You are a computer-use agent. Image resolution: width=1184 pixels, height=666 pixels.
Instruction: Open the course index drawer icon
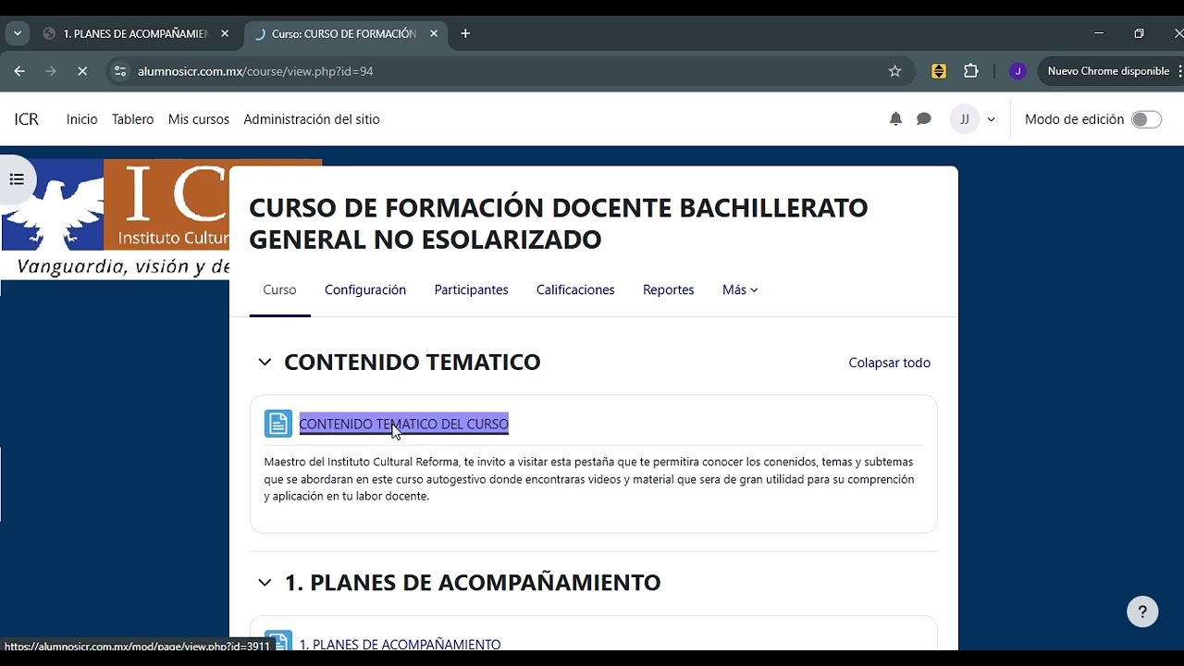pyautogui.click(x=17, y=179)
